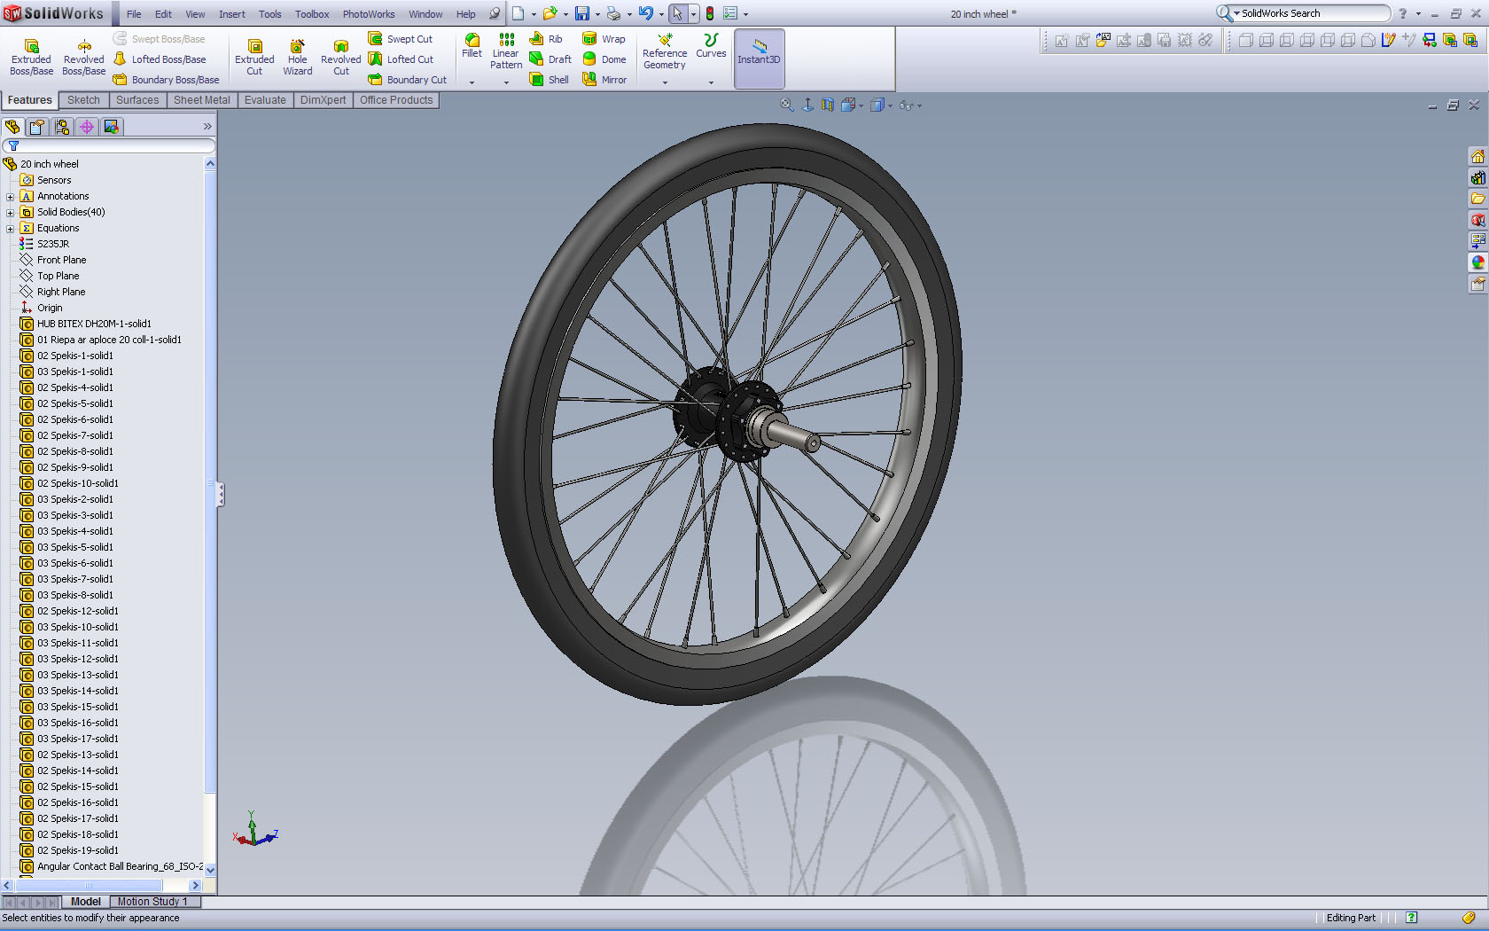This screenshot has height=931, width=1489.
Task: Select the Rib tool
Action: 546,39
